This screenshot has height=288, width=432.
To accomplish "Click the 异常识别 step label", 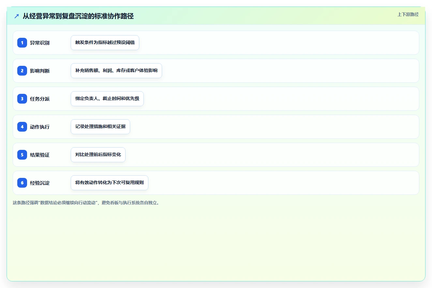I will pos(40,43).
